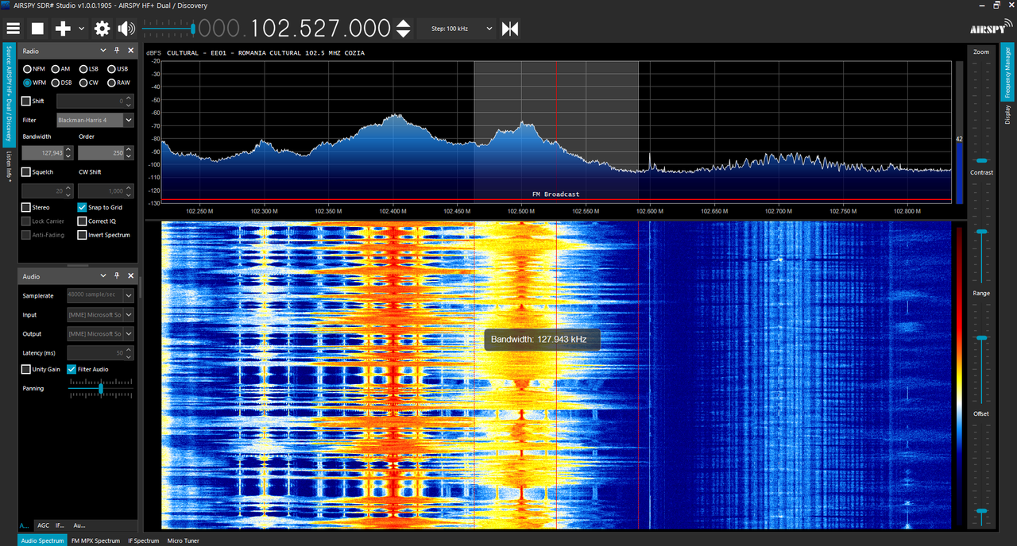Enable the Unity Gain checkbox

pos(26,369)
